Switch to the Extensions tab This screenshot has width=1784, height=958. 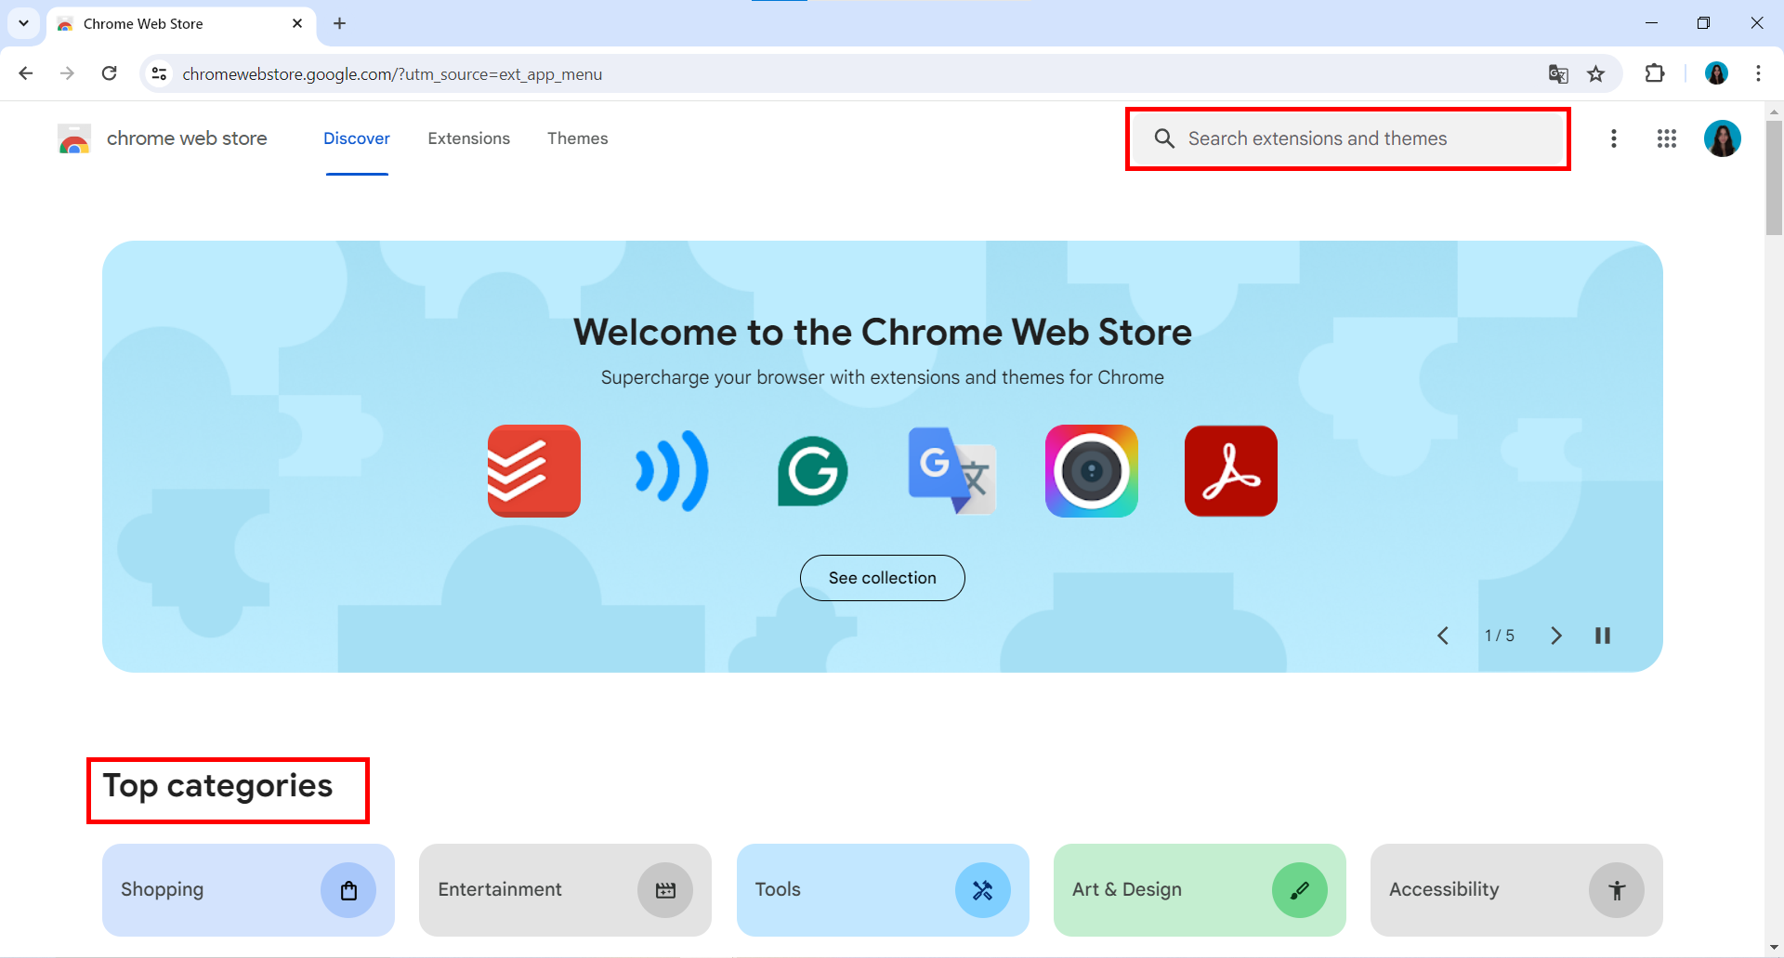469,138
